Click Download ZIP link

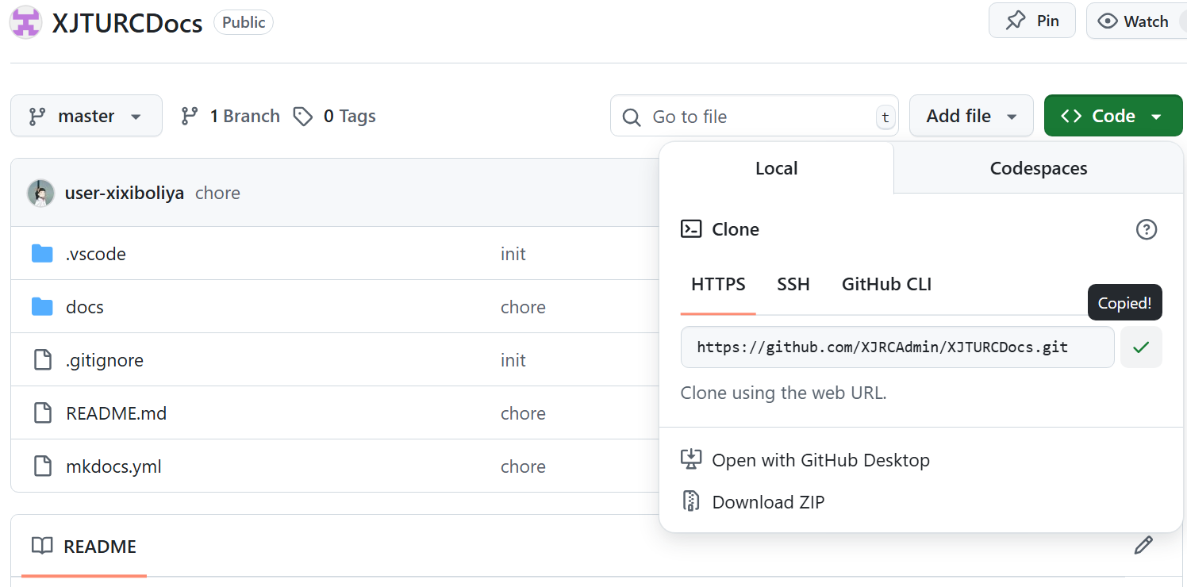767,502
